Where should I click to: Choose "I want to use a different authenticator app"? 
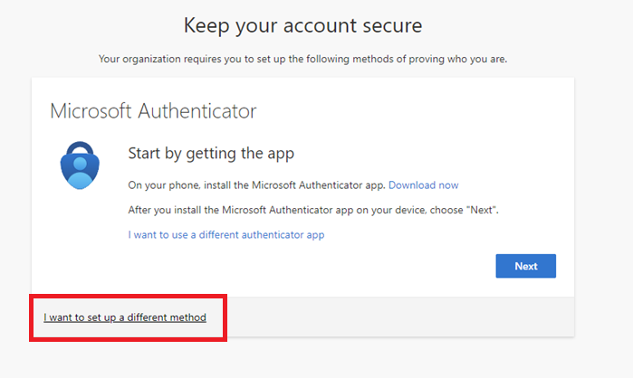225,235
